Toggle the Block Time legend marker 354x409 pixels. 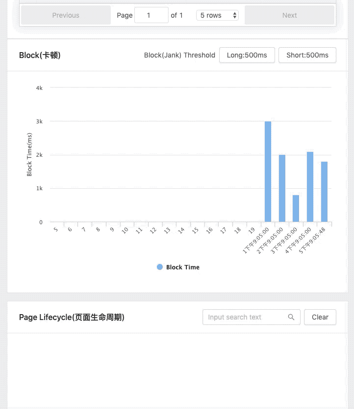160,267
